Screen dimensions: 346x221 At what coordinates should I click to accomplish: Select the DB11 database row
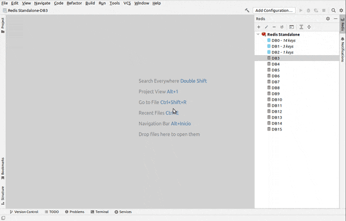coord(297,105)
